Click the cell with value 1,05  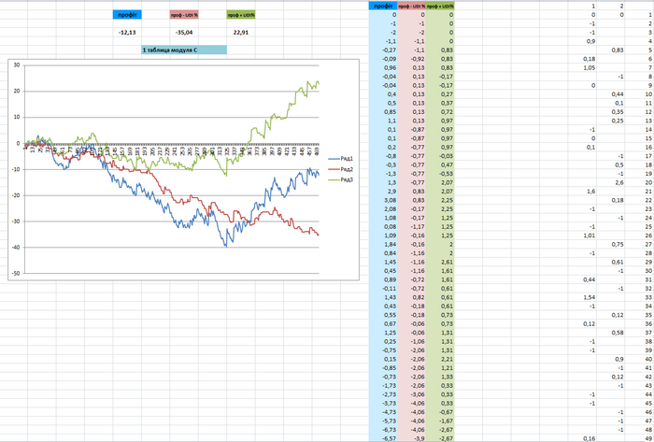tap(582, 67)
